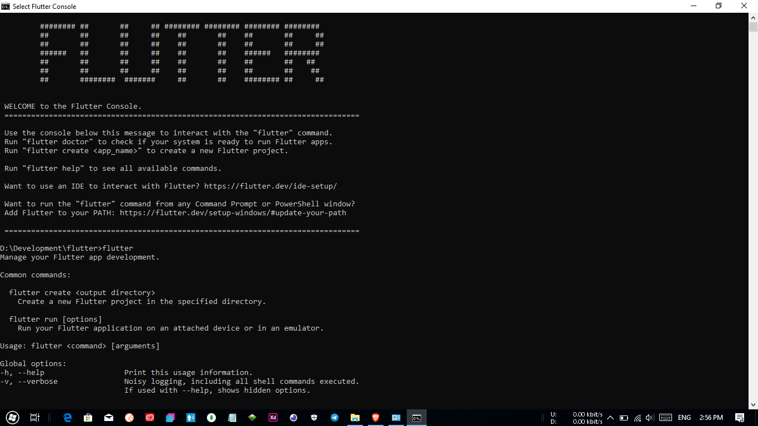758x426 pixels.
Task: Click the active Flutter Console taskbar icon
Action: click(417, 418)
